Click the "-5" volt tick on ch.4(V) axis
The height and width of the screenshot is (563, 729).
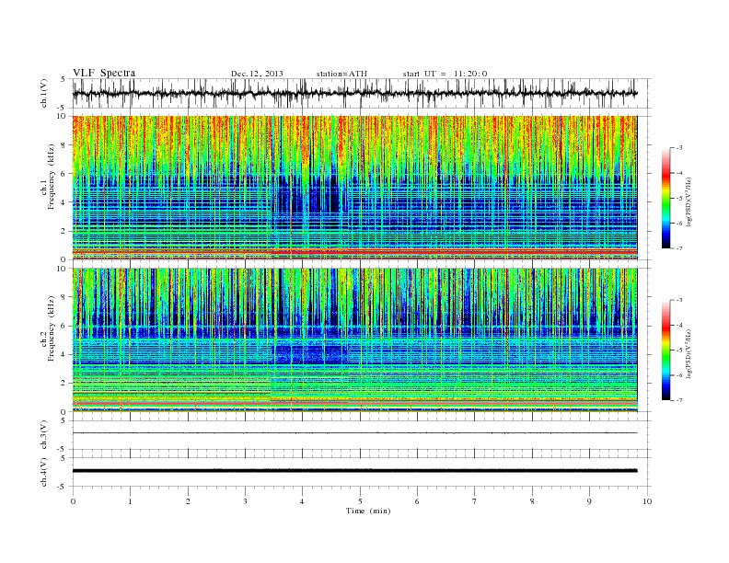click(x=63, y=487)
